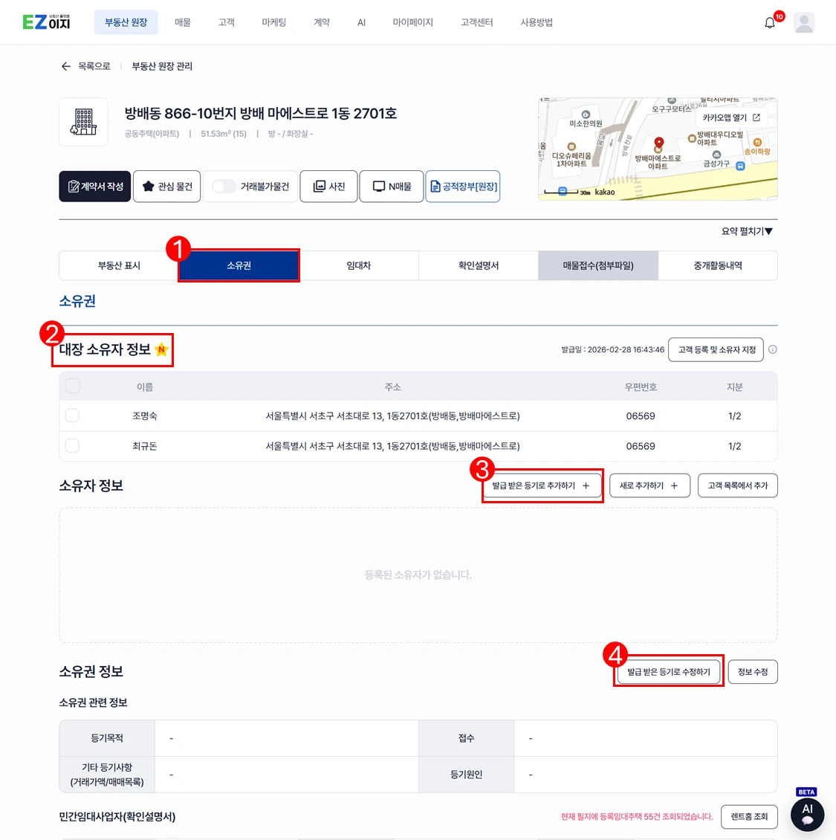Open the 마케팅 menu

(x=273, y=22)
